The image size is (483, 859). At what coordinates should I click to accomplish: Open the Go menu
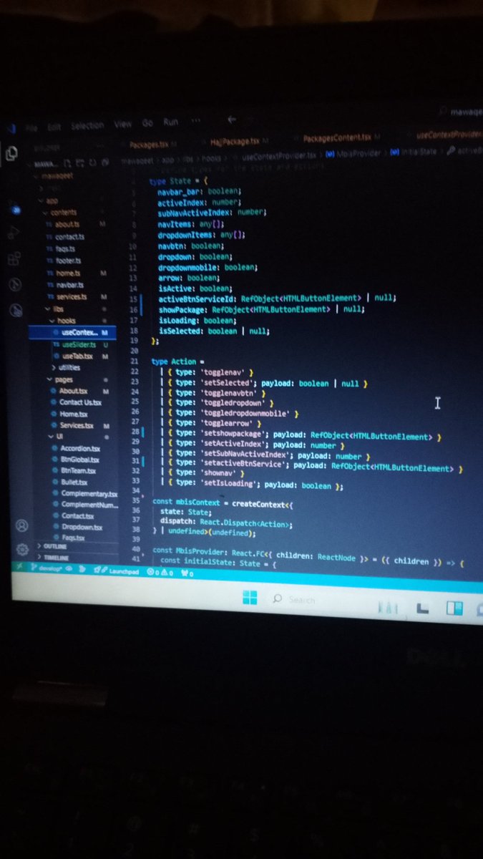tap(147, 123)
